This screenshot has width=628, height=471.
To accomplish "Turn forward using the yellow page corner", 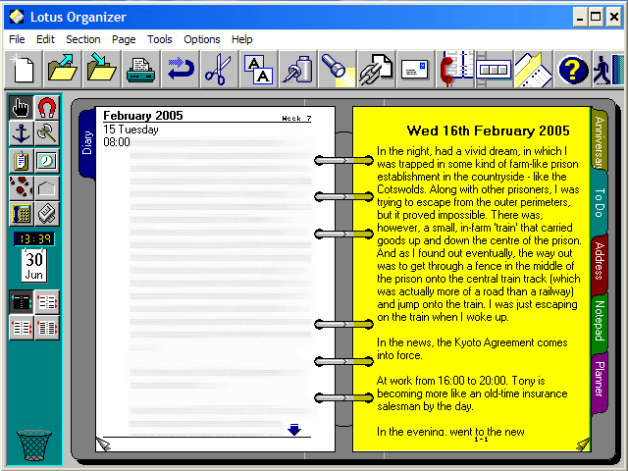I will click(x=583, y=444).
